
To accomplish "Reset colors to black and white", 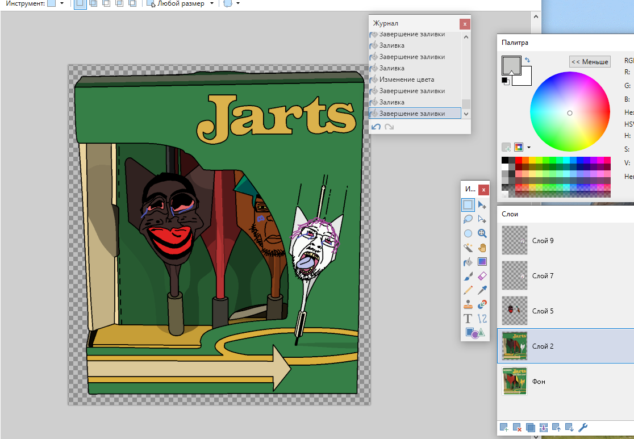I will pyautogui.click(x=504, y=81).
